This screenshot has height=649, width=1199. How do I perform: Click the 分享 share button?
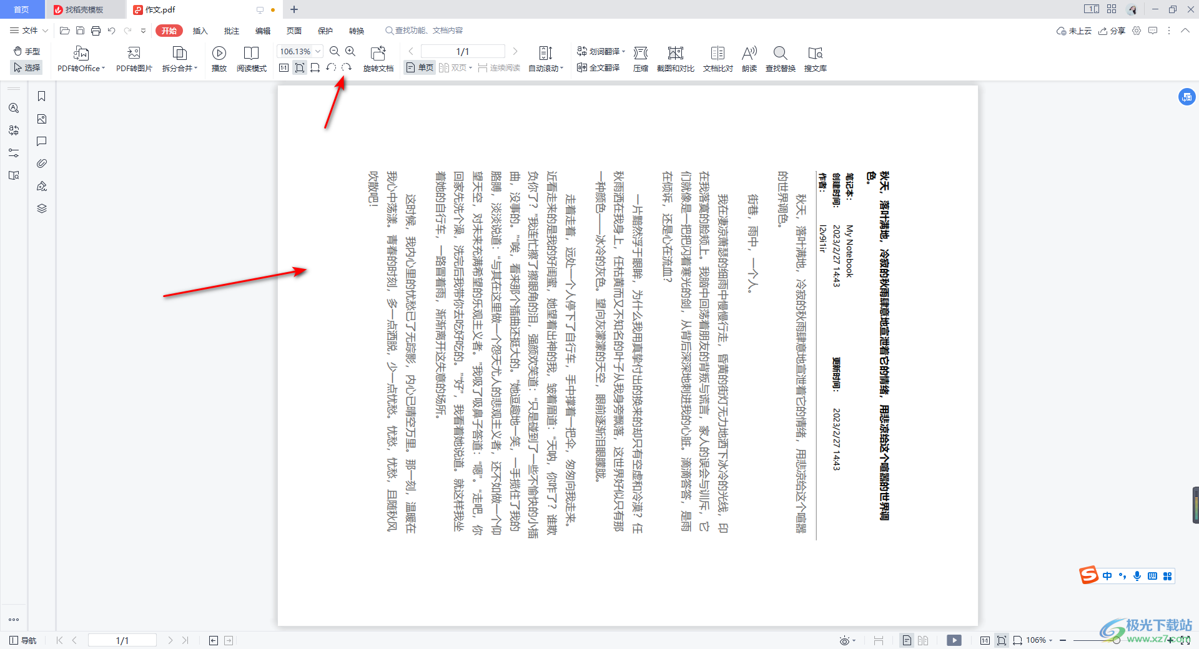coord(1112,31)
